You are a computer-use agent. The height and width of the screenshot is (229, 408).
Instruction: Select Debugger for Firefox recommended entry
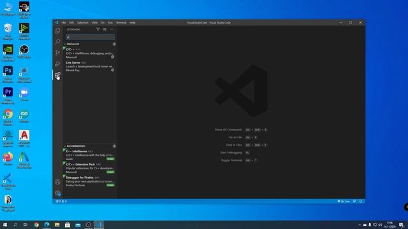(89, 181)
